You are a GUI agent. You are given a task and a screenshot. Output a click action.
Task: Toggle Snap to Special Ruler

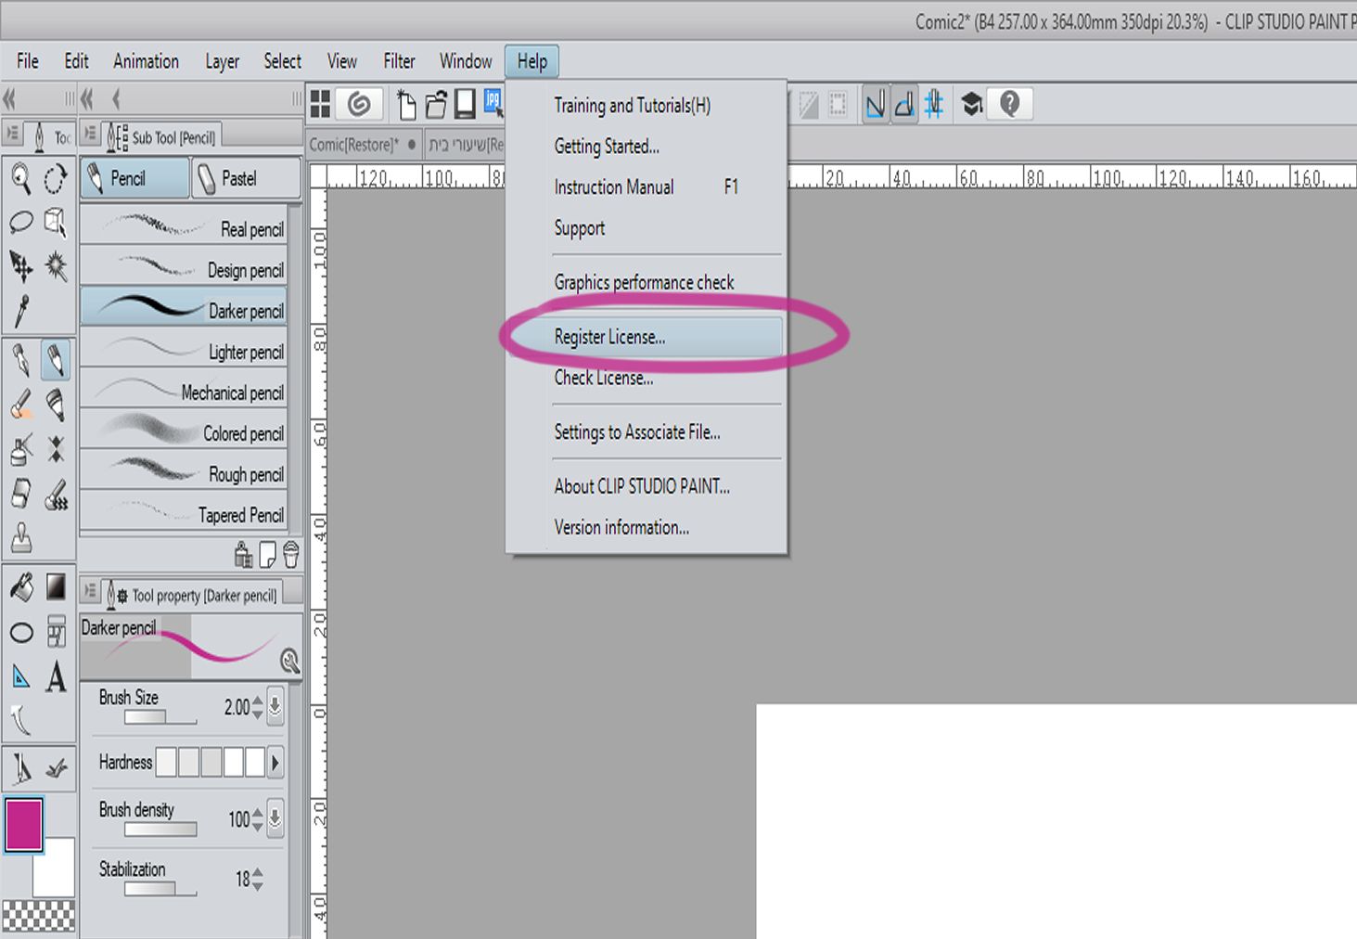pos(904,104)
